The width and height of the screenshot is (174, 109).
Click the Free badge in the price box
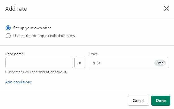point(160,63)
